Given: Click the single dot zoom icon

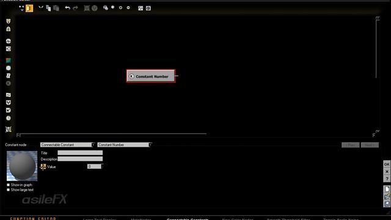Looking at the screenshot, I should 113,7.
